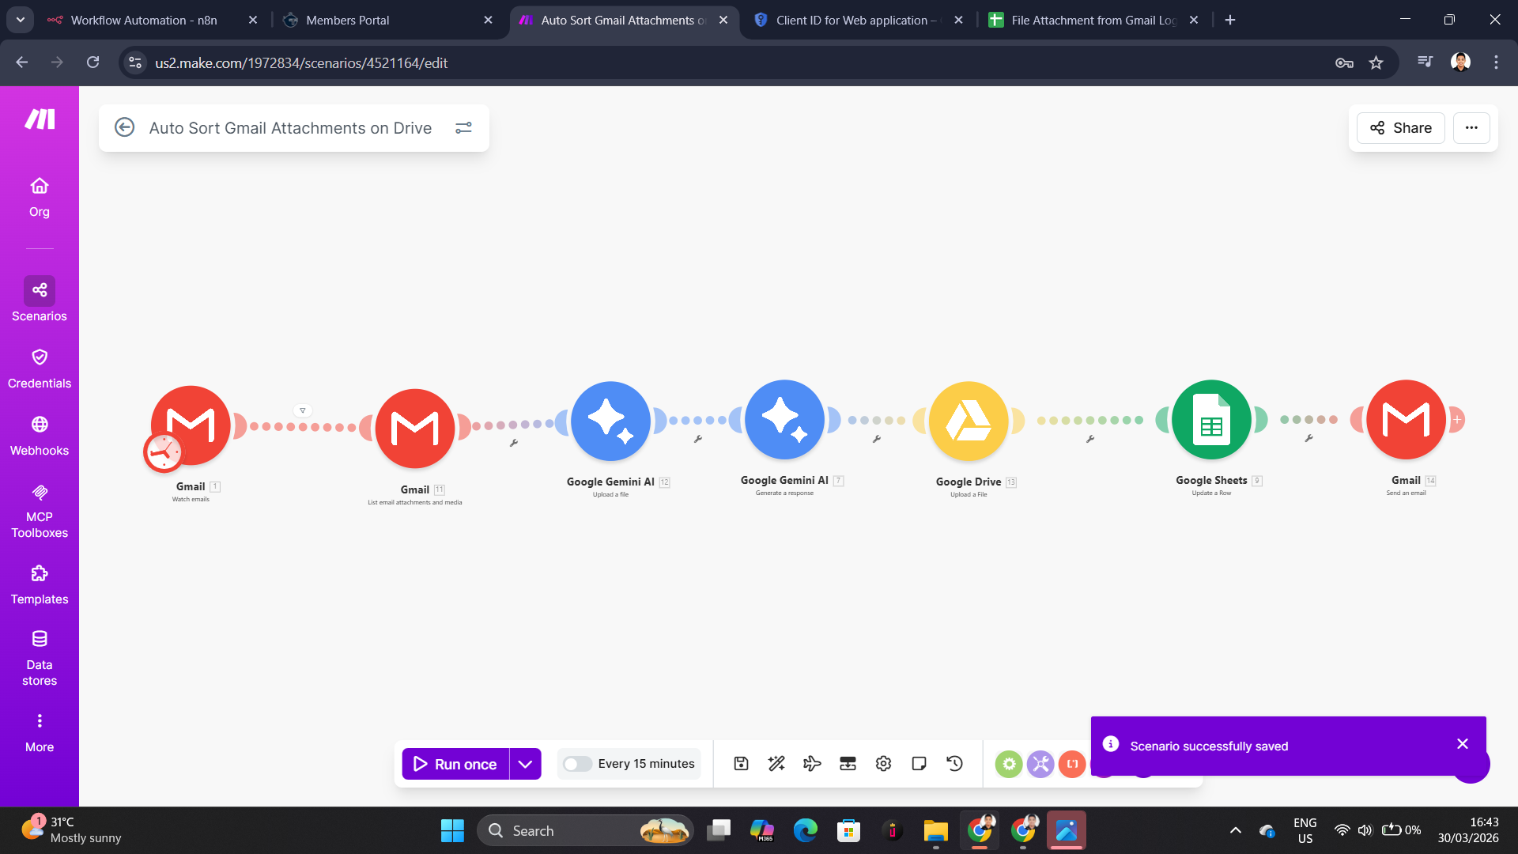Image resolution: width=1518 pixels, height=854 pixels.
Task: Click the Share button
Action: pyautogui.click(x=1399, y=127)
